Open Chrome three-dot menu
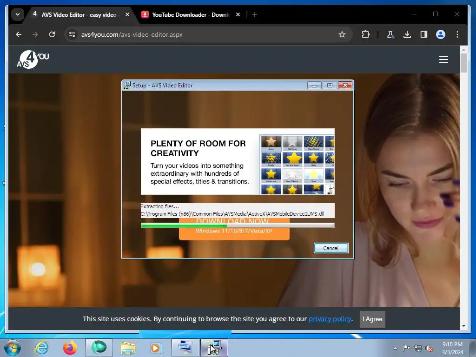The image size is (476, 357). [457, 34]
